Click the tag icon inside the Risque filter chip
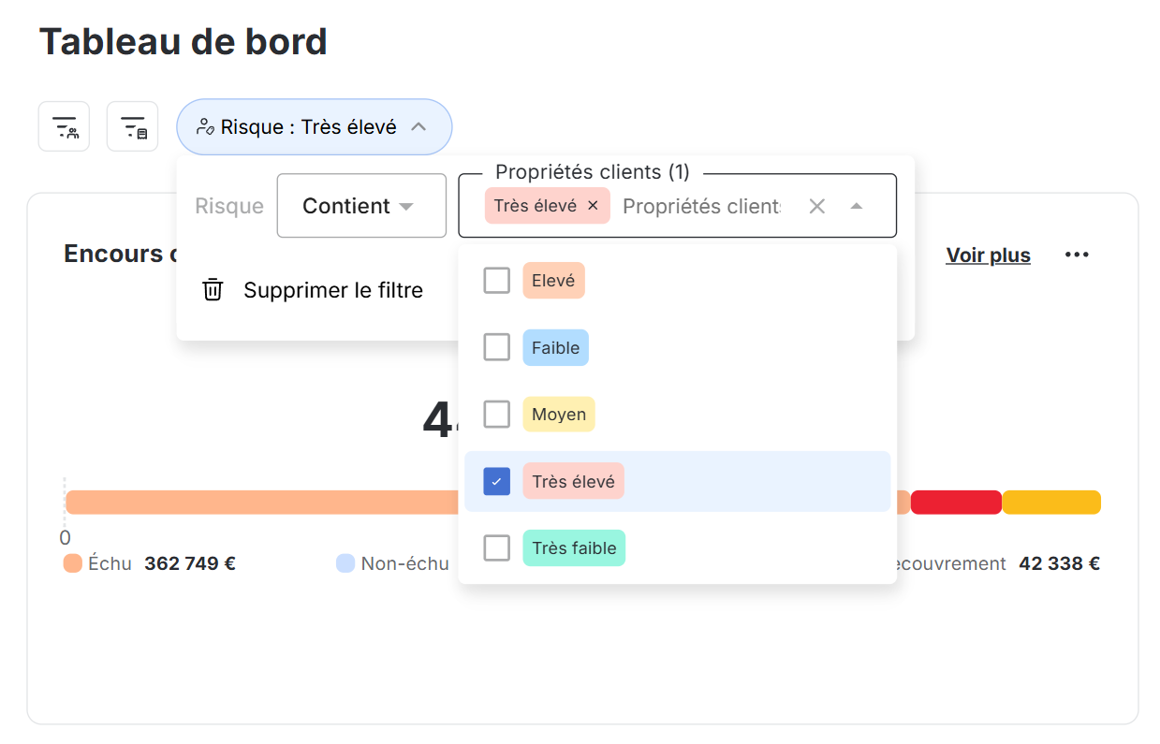Viewport: 1160px width, 744px height. coord(202,126)
